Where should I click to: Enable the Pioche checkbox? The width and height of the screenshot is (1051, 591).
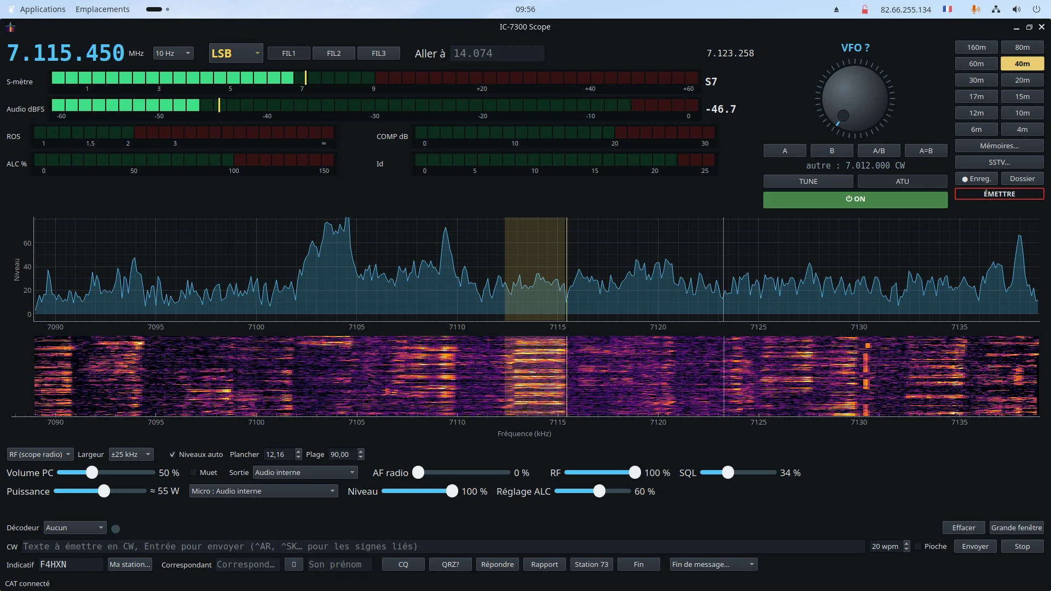918,546
